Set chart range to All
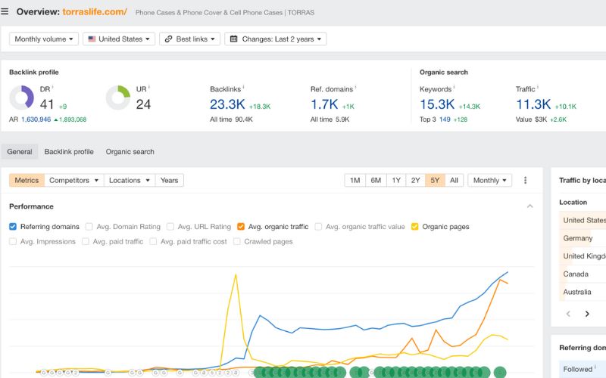606x378 pixels. pos(454,180)
